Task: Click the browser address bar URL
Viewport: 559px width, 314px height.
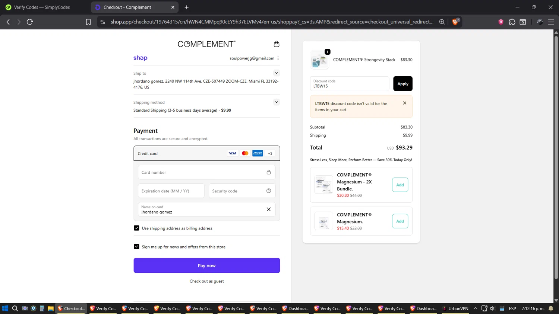Action: (x=272, y=22)
